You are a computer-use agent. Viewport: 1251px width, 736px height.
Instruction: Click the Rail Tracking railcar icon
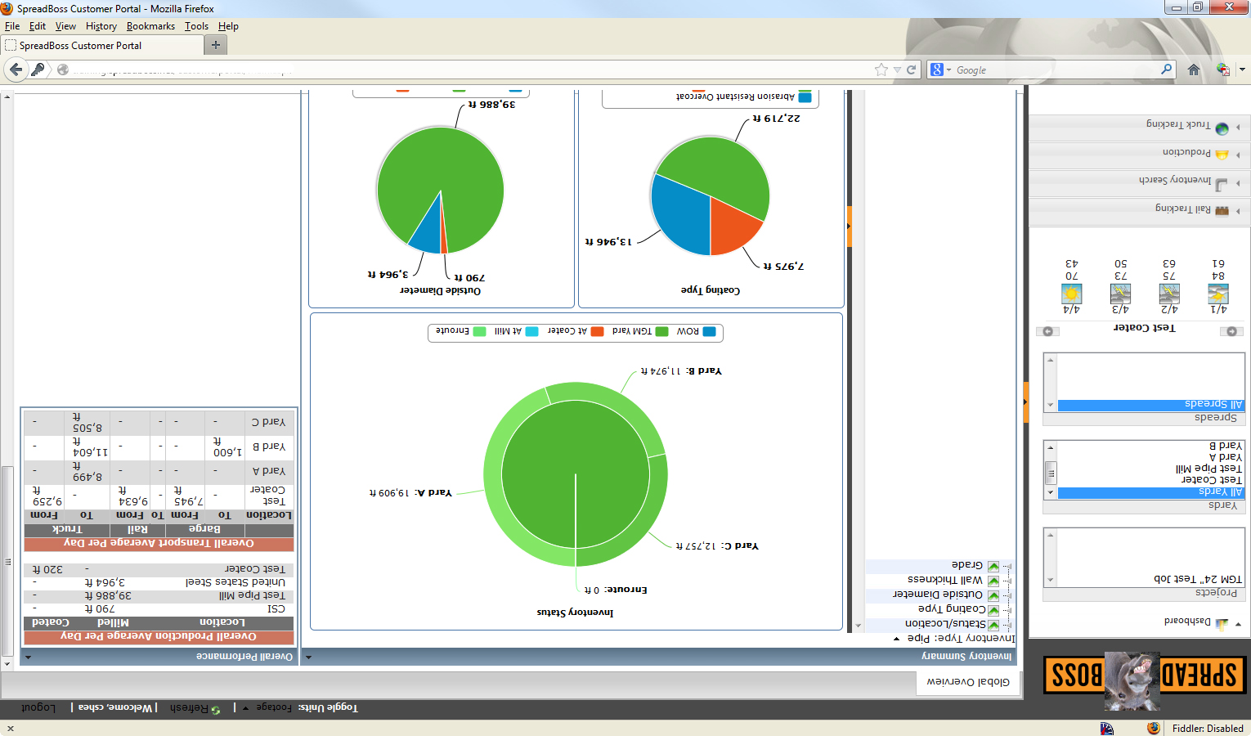[x=1222, y=210]
